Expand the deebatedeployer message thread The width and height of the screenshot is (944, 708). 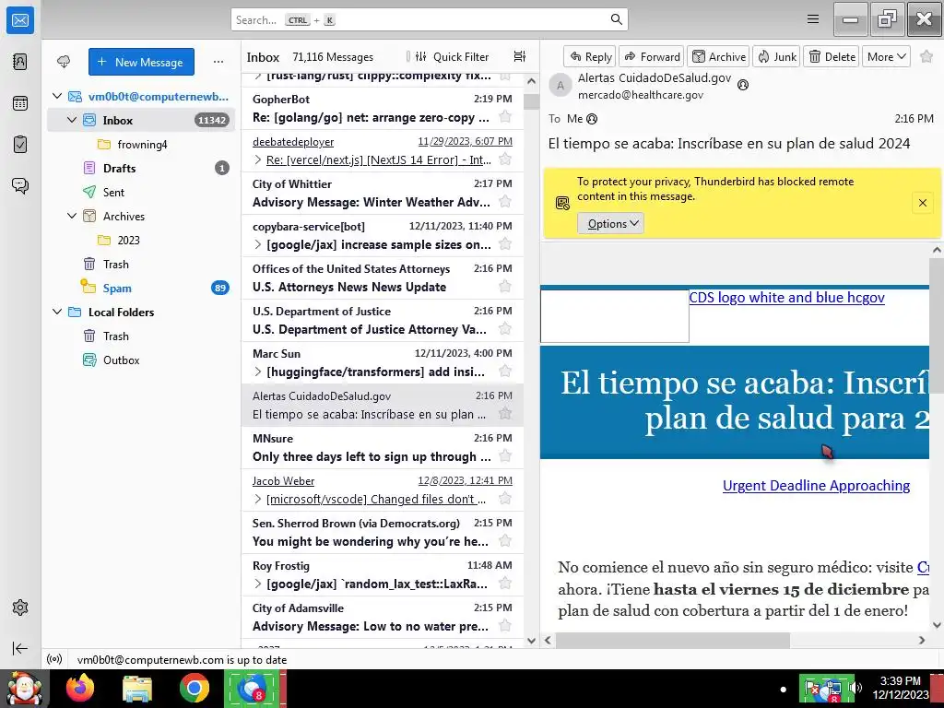[258, 159]
